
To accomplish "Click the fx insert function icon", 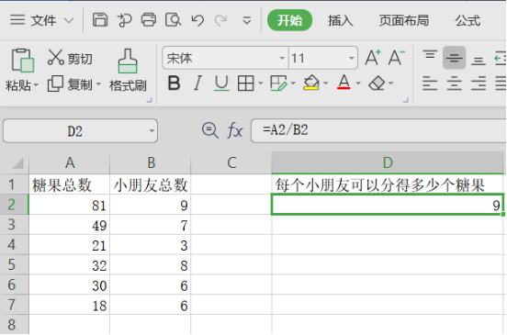I will coord(234,131).
